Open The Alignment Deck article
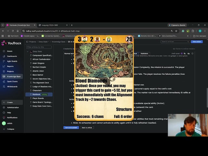Screen dimensions: 208x156 (x=41, y=83)
